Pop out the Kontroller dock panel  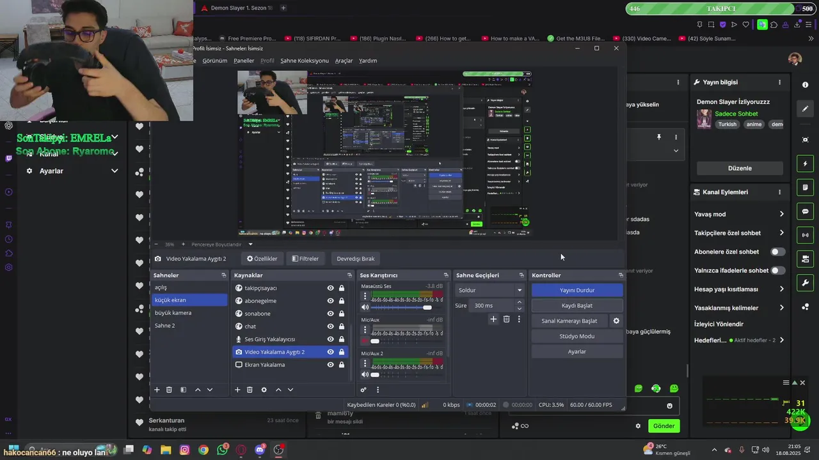621,275
